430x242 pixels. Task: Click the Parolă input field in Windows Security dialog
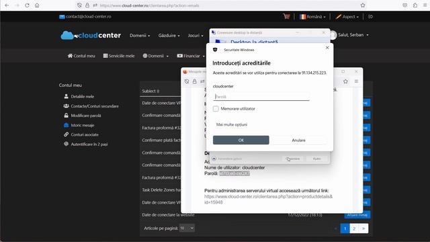pos(261,97)
